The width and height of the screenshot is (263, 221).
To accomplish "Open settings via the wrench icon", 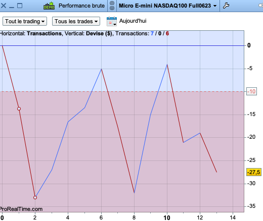I will (226, 6).
